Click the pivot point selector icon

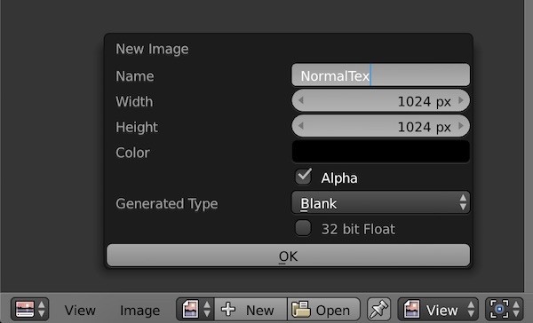499,310
